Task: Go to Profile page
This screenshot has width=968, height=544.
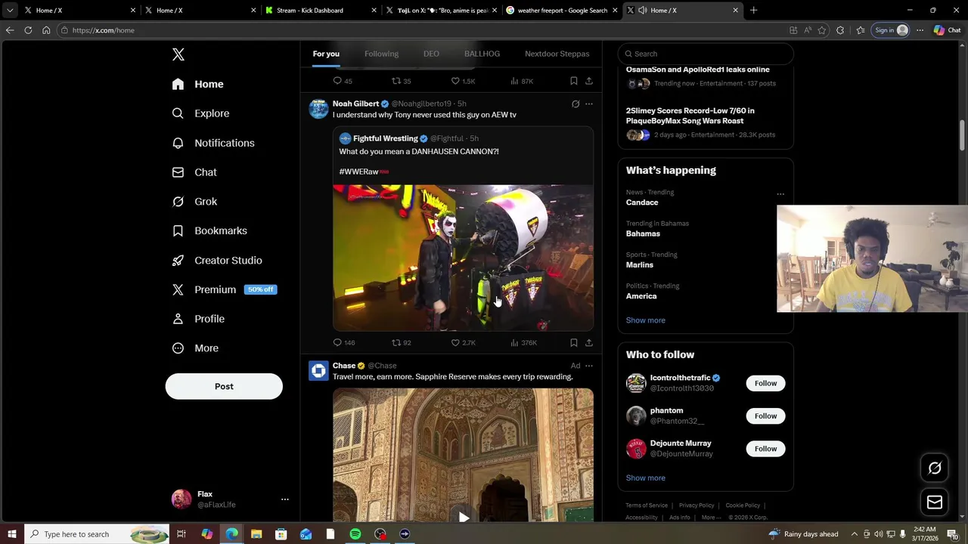Action: coord(199,319)
